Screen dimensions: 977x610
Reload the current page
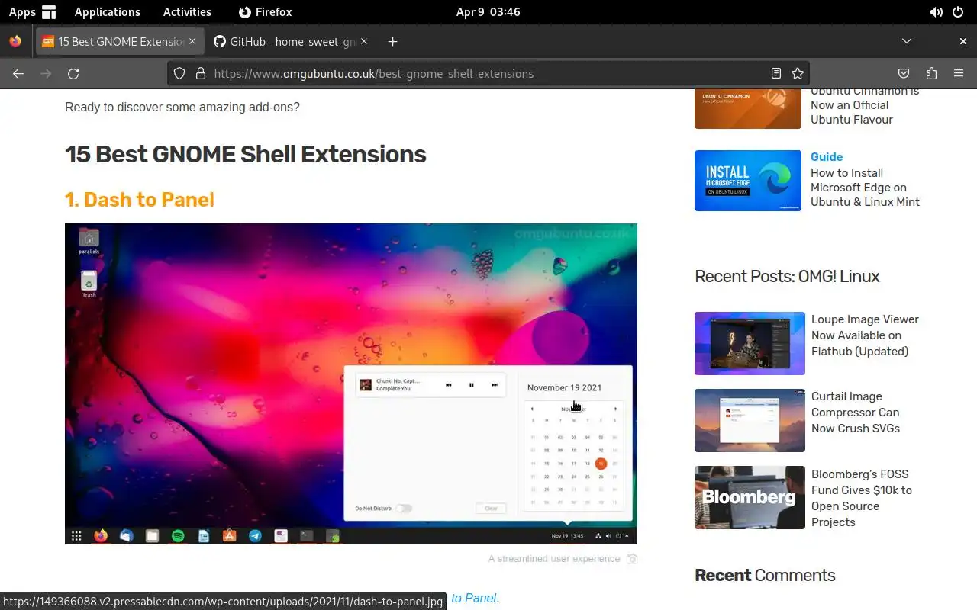tap(73, 74)
